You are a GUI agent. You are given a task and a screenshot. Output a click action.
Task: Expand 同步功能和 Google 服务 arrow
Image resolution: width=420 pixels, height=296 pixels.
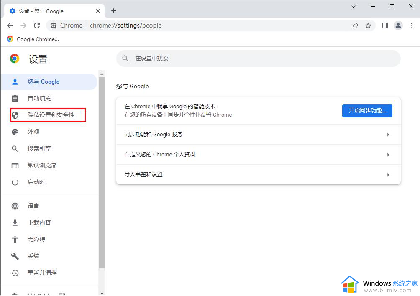[x=388, y=135]
